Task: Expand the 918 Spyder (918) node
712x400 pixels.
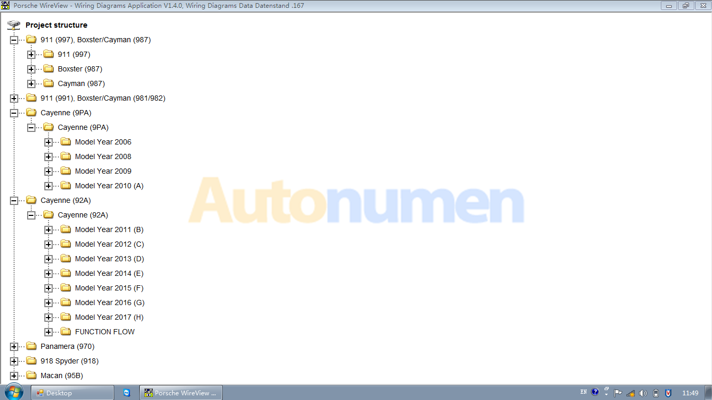Action: coord(14,361)
